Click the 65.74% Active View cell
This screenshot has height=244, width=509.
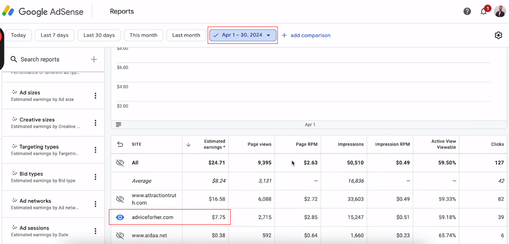[447, 235]
